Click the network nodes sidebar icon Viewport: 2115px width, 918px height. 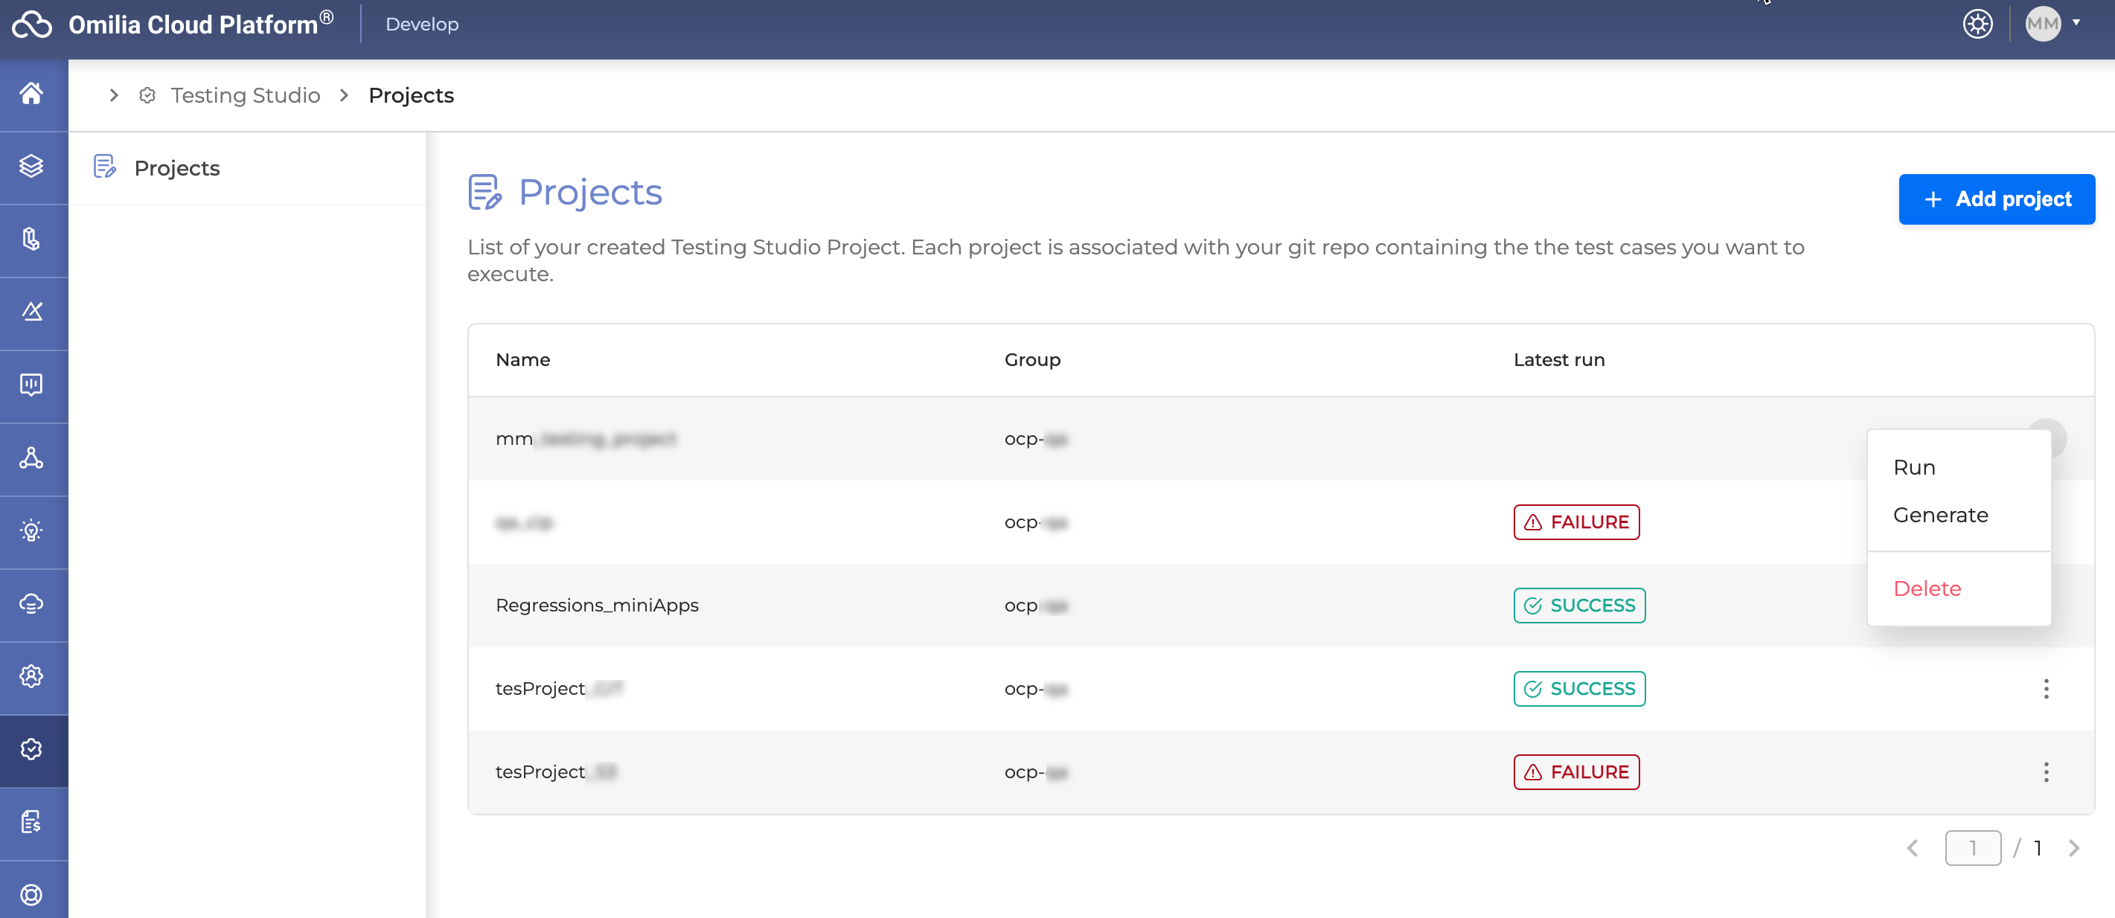pos(31,458)
